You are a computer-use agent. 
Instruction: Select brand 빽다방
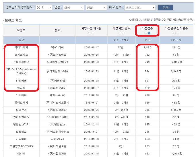pos(21,88)
